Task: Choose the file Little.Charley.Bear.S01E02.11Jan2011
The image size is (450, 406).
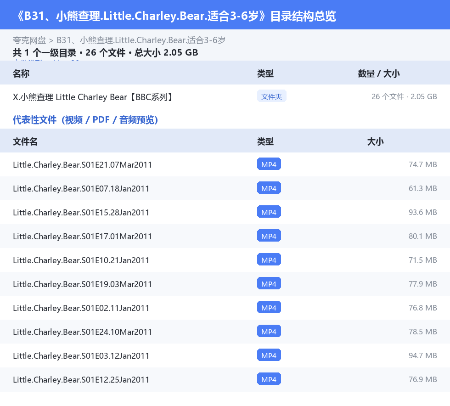Action: click(x=81, y=308)
